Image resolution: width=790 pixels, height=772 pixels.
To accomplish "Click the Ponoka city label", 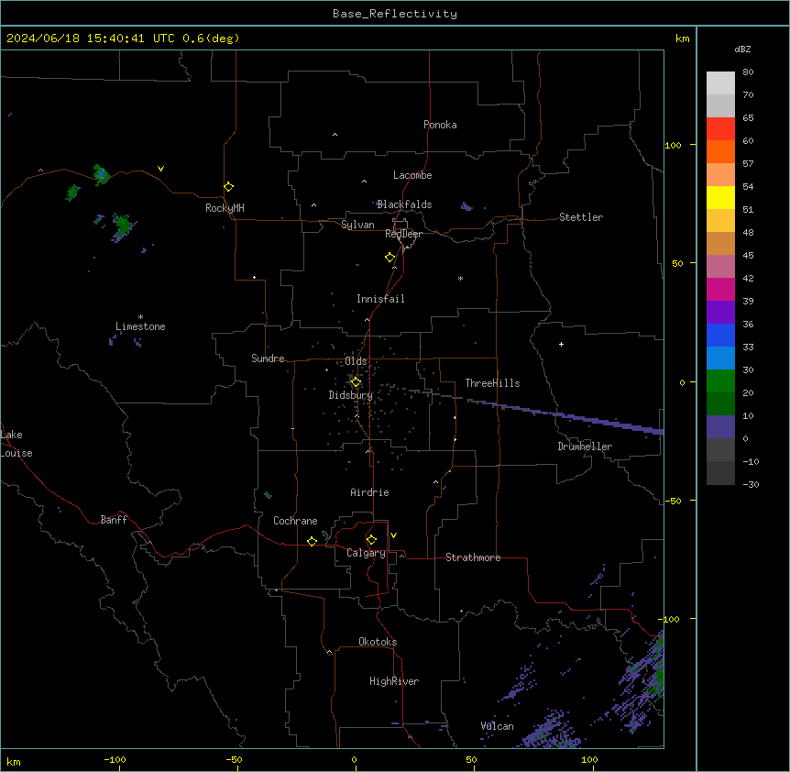I will 440,125.
